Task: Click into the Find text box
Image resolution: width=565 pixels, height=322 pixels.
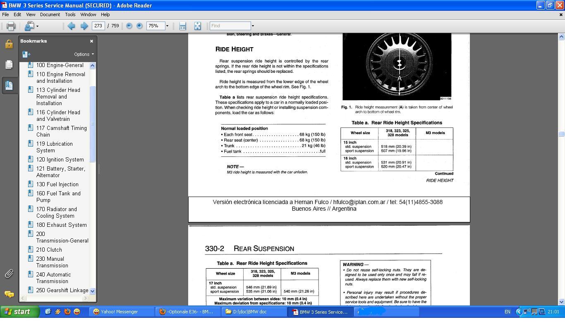Action: coord(230,26)
